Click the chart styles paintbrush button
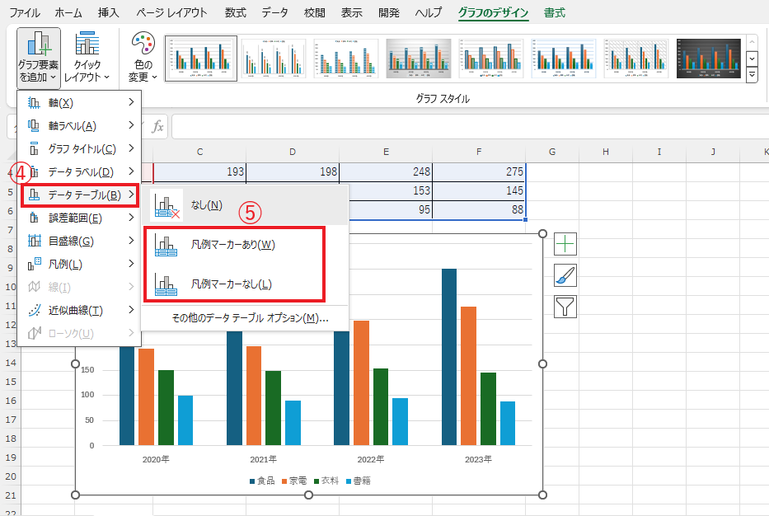This screenshot has width=769, height=516. 565,275
